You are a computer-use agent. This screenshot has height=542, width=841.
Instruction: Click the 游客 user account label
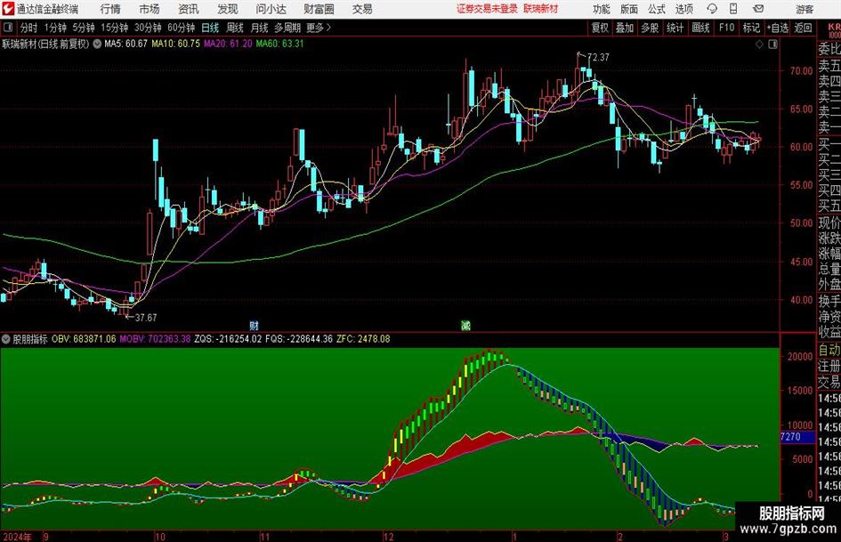pyautogui.click(x=804, y=9)
